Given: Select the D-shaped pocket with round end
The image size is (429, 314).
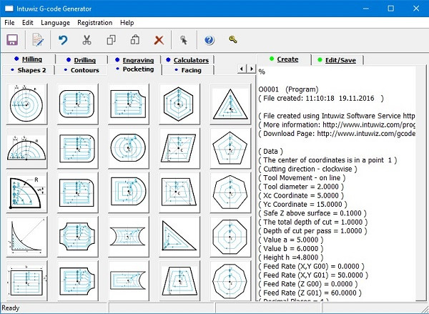Looking at the screenshot, I should tap(128, 192).
